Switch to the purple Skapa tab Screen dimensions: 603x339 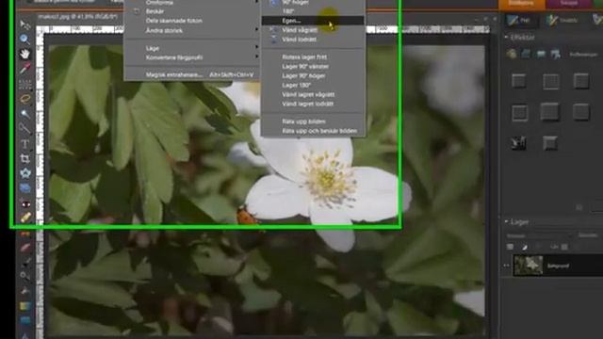coord(569,4)
